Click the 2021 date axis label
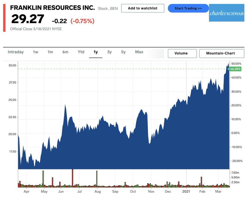 coord(186,192)
